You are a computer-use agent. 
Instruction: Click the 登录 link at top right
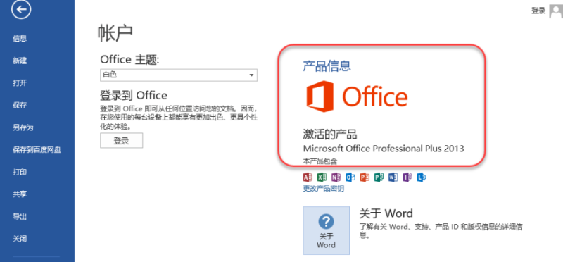[x=538, y=11]
